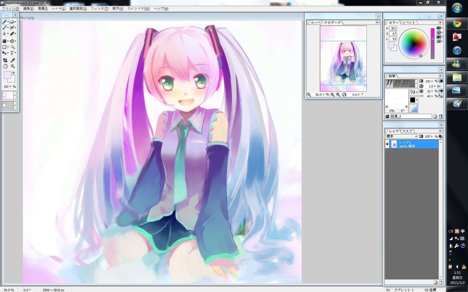
Task: Select the pencil drawing tool
Action: click(x=4, y=22)
